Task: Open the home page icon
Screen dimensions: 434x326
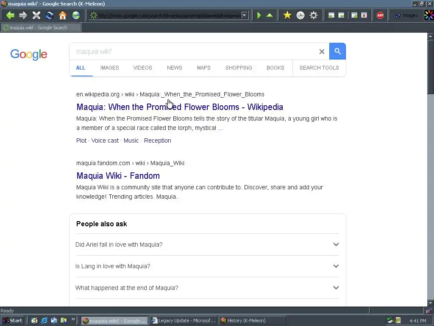Action: [63, 15]
